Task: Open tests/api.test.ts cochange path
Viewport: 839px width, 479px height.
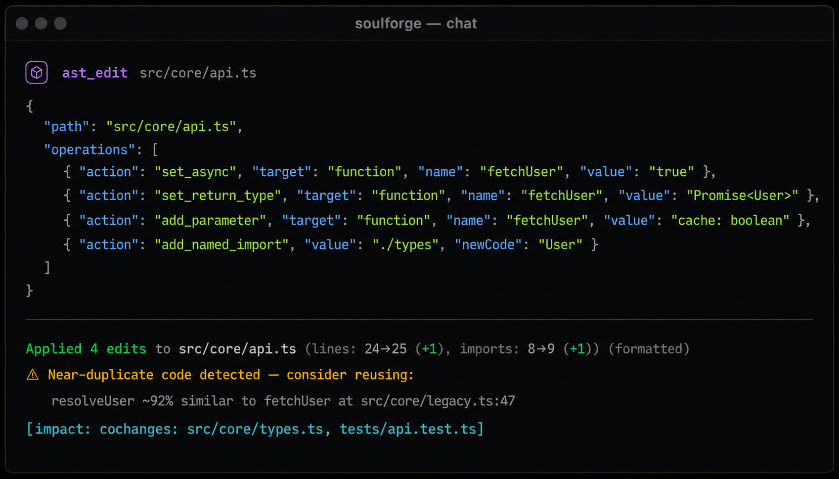Action: click(408, 429)
